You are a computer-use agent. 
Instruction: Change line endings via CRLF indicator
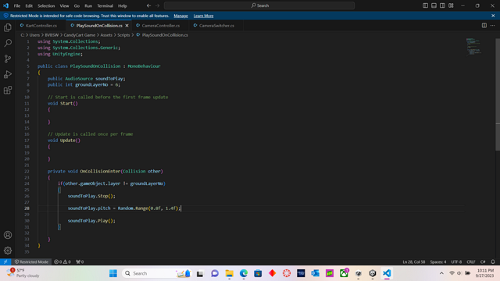(x=471, y=261)
